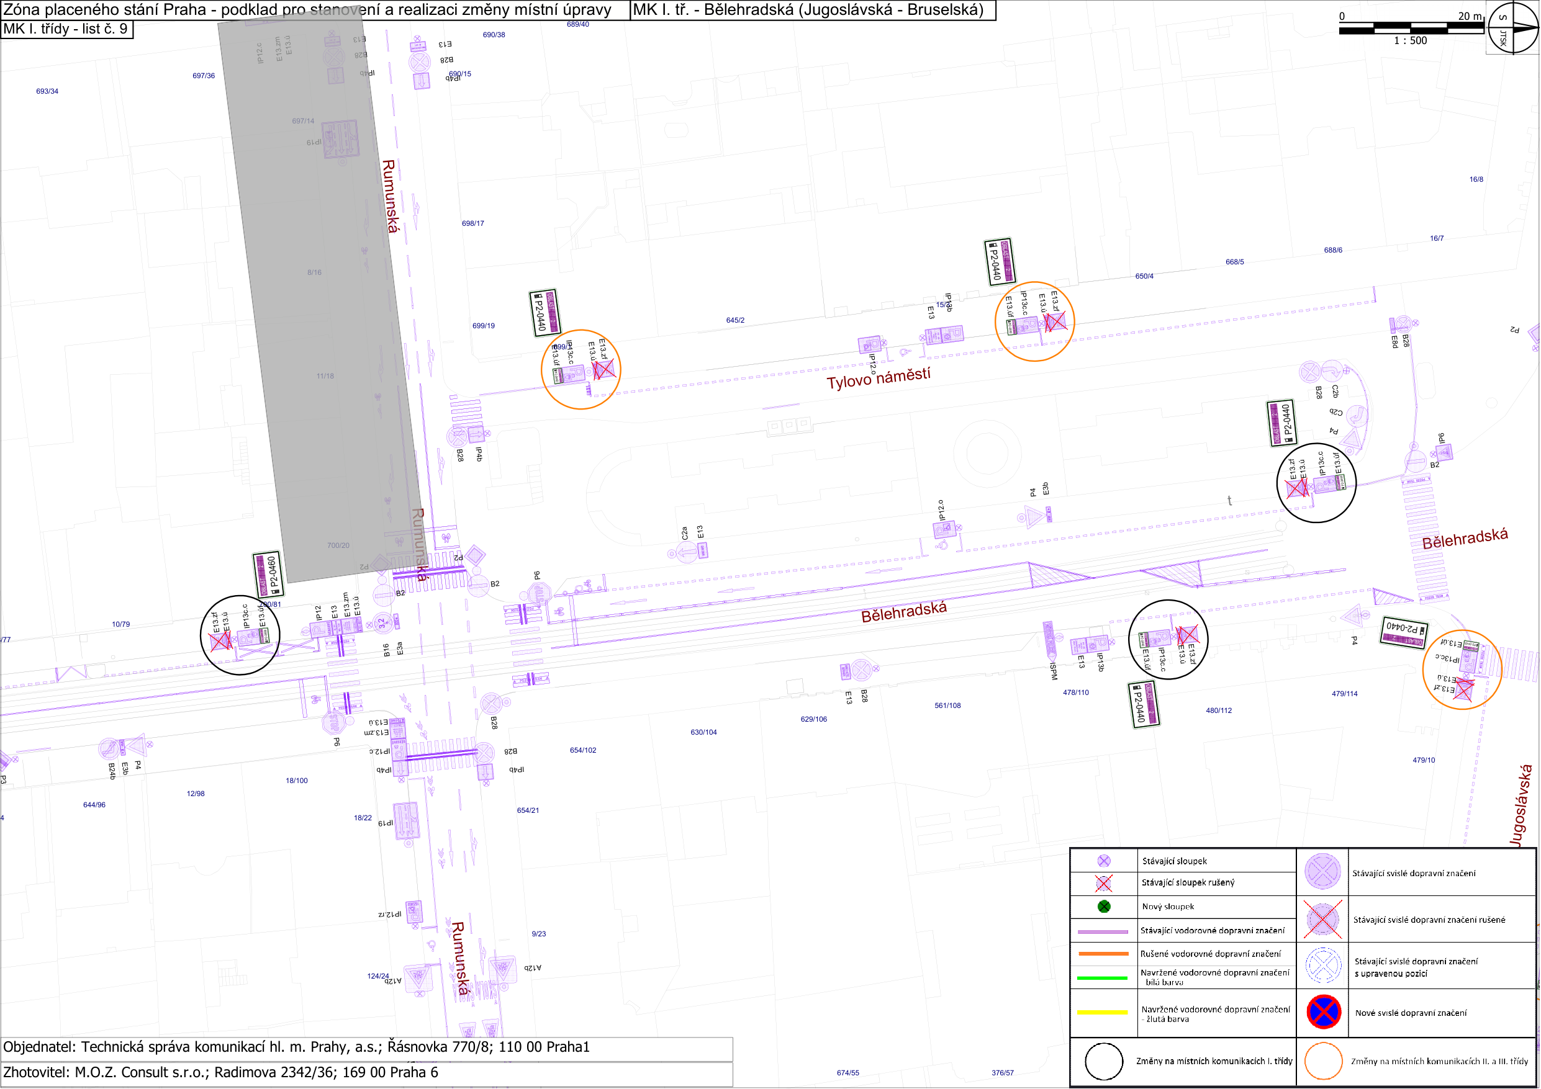
Task: Click parcel number "698/17"
Action: click(x=472, y=223)
